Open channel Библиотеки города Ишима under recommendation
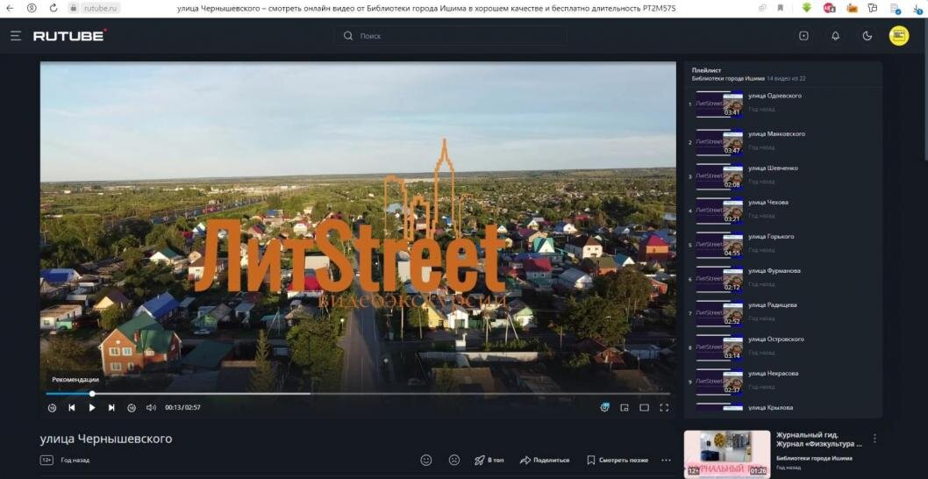 (x=814, y=458)
